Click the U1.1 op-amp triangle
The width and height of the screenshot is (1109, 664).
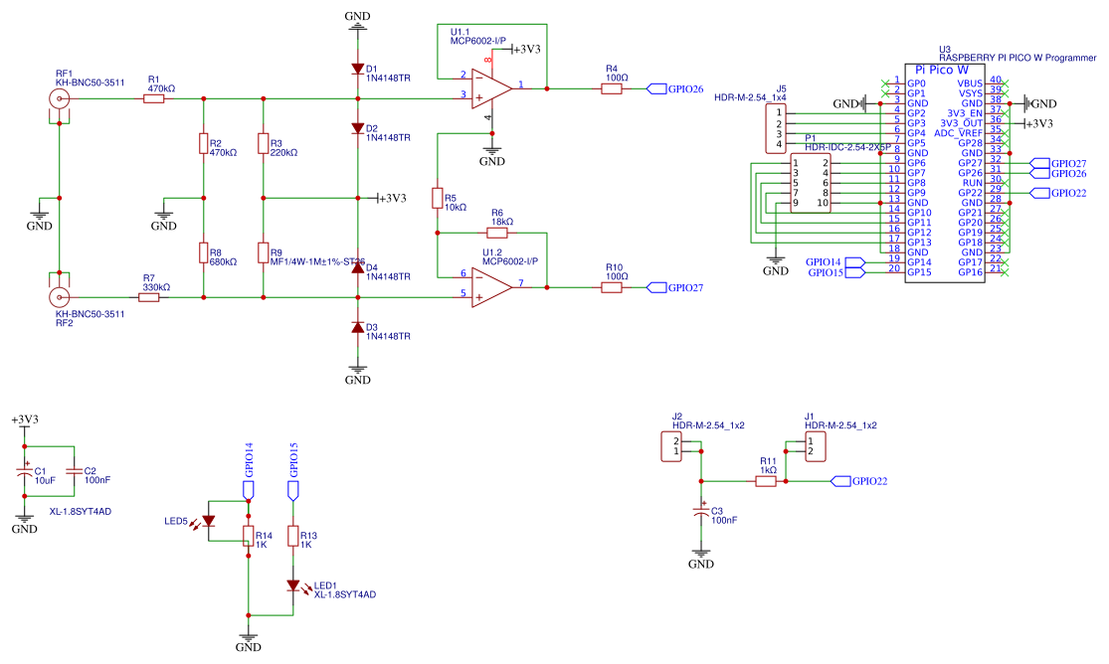click(x=492, y=89)
